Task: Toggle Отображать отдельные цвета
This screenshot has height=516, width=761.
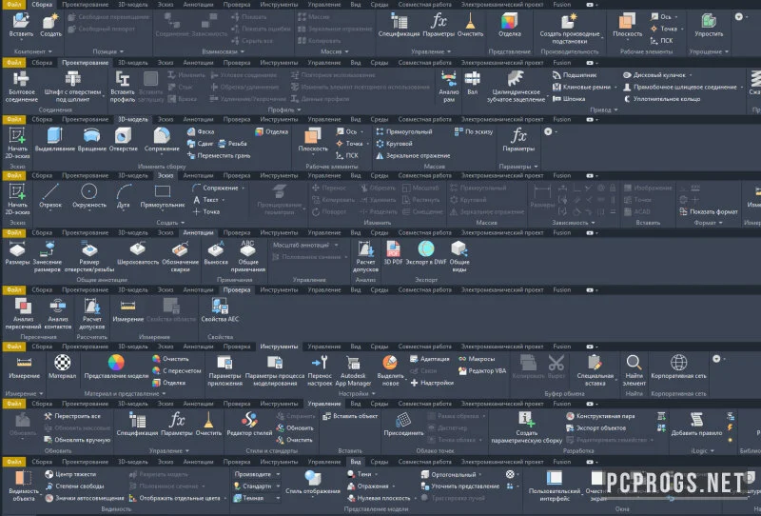Action: (174, 498)
